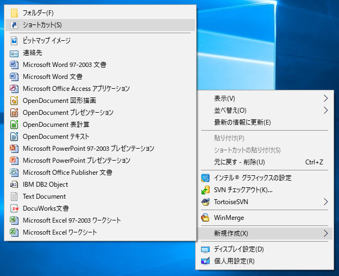This screenshot has width=339, height=276.
Task: Select the 'Microsoft Excel ワークシート' label
Action: [60, 232]
